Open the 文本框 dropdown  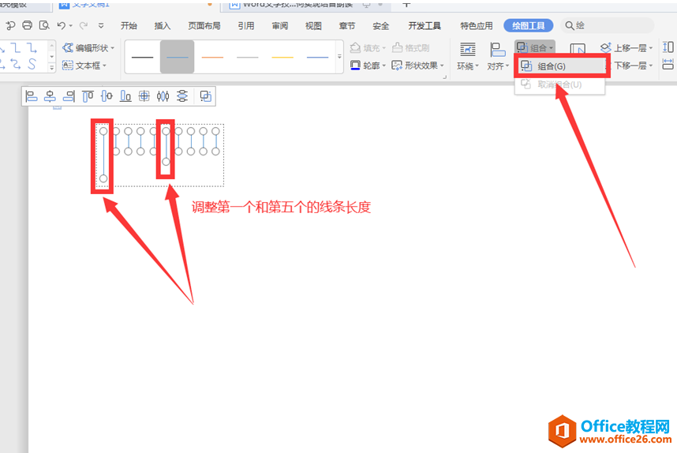[84, 66]
